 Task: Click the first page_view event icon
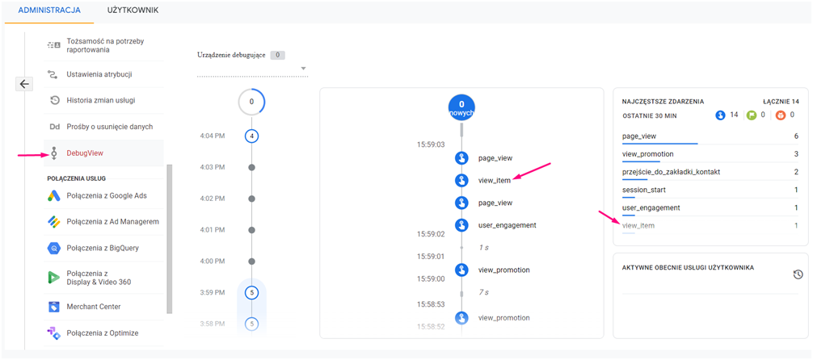point(461,158)
